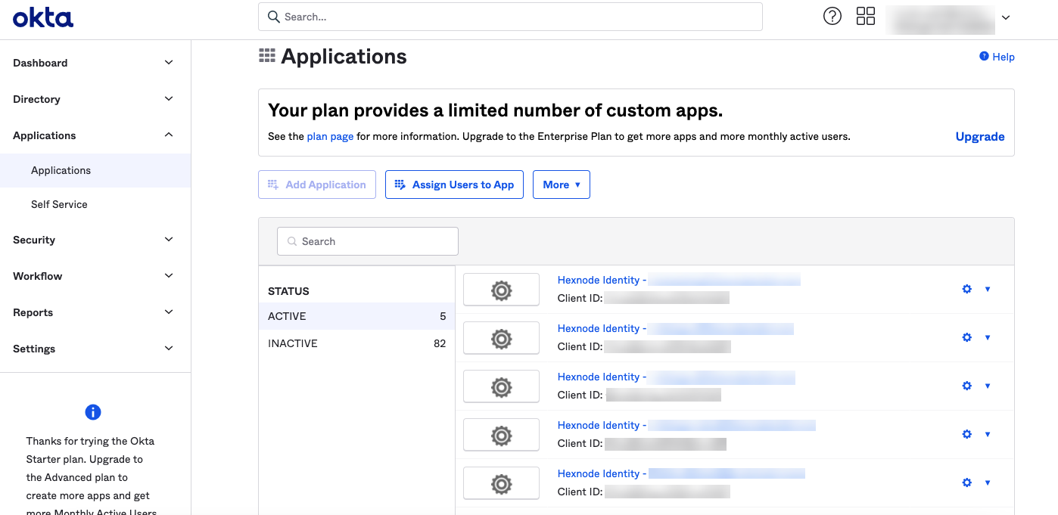Open the account menu chevron in header
Screen dimensions: 1058x515
click(1006, 17)
